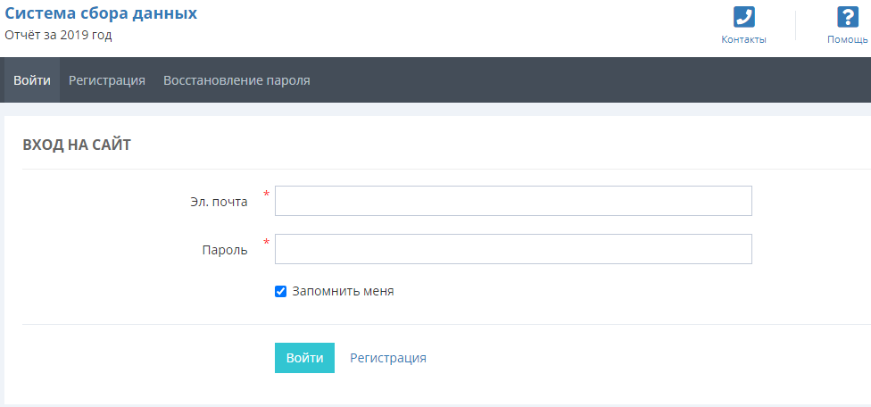Click the Контакты text label in header

tap(743, 40)
